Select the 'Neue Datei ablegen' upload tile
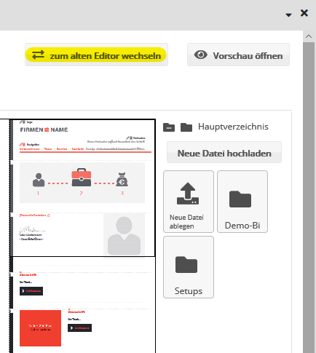Viewport: 316px width, 353px height. point(189,202)
